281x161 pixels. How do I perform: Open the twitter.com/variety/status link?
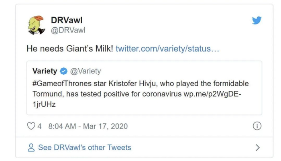(167, 49)
